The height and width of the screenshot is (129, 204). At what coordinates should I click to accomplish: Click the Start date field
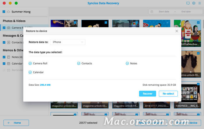[x=164, y=12]
